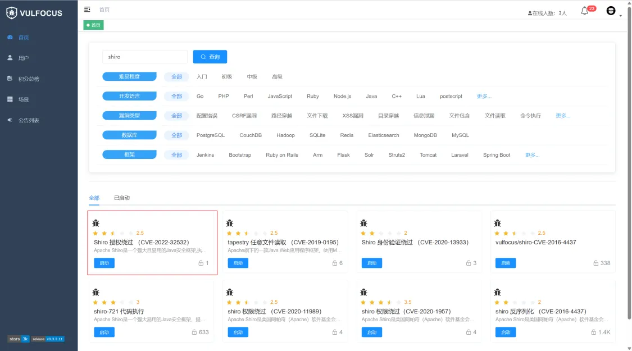Click bug icon on vulfocus/shiro-CVE-2016-4437 card

(x=497, y=223)
